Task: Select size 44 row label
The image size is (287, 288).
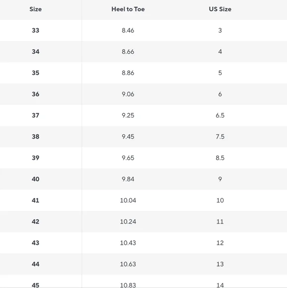Action: [36, 264]
